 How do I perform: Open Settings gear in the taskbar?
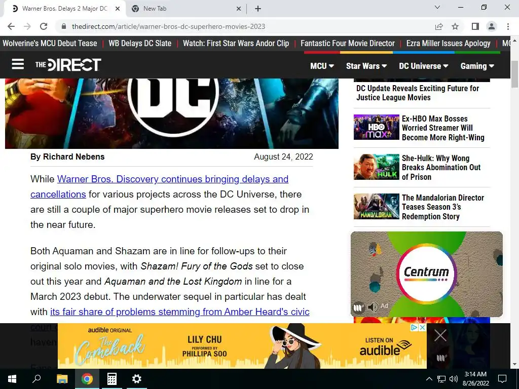136,379
